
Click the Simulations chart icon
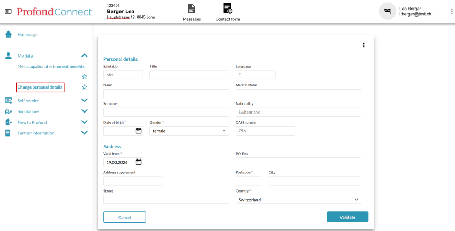point(9,111)
